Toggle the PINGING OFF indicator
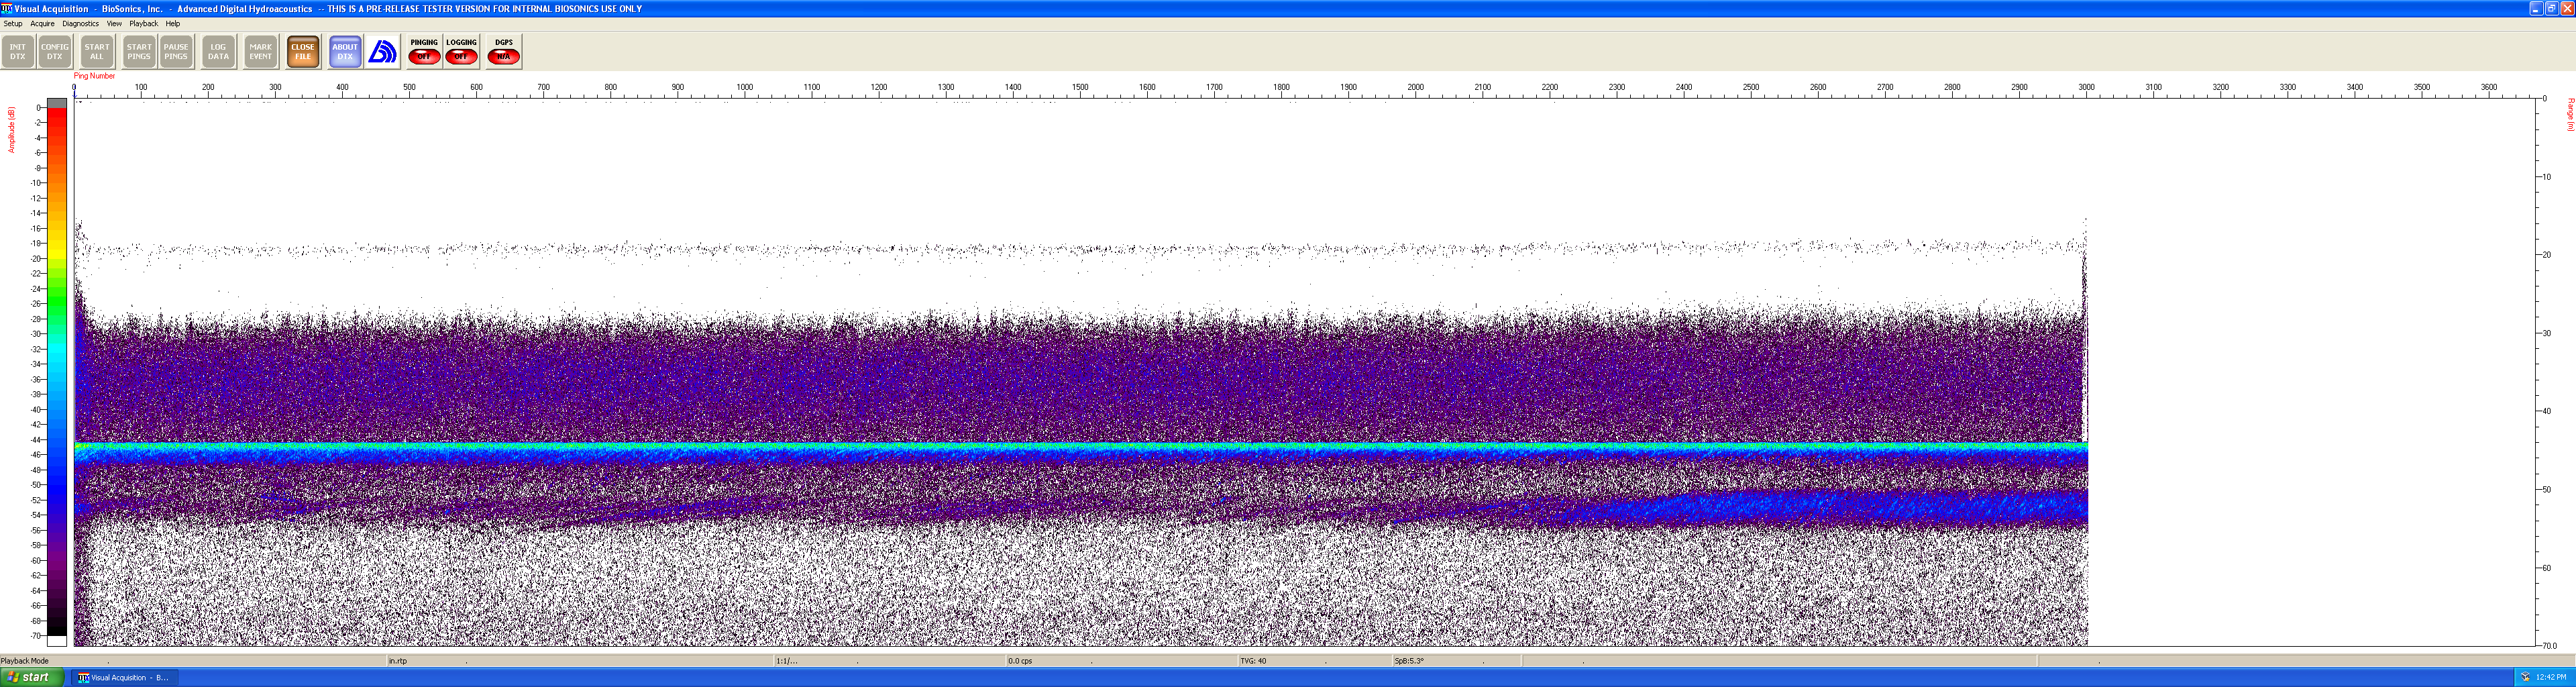The width and height of the screenshot is (2576, 687). coord(424,51)
